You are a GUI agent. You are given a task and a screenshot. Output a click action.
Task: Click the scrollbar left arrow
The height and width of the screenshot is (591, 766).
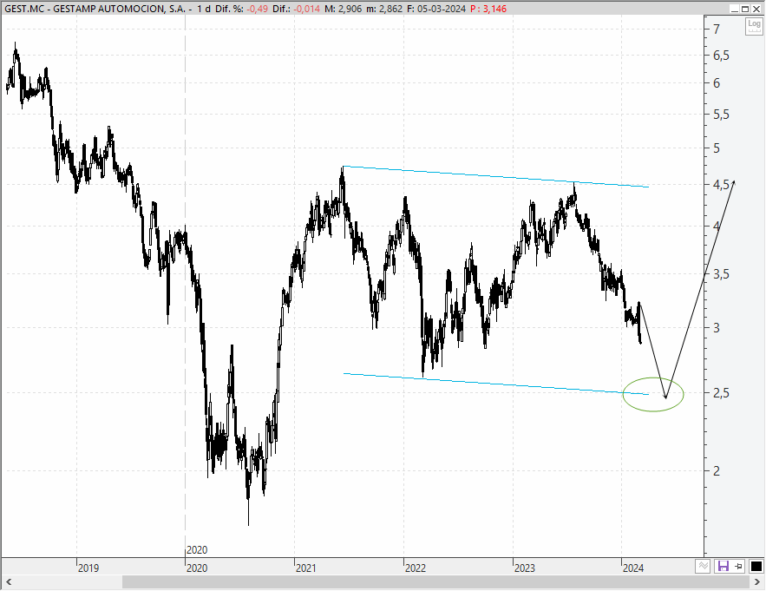point(9,581)
